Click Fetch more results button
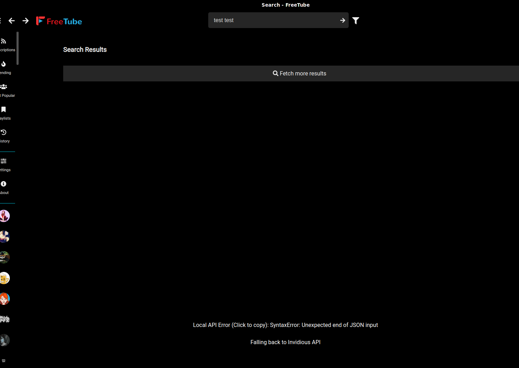This screenshot has height=368, width=519. 291,73
